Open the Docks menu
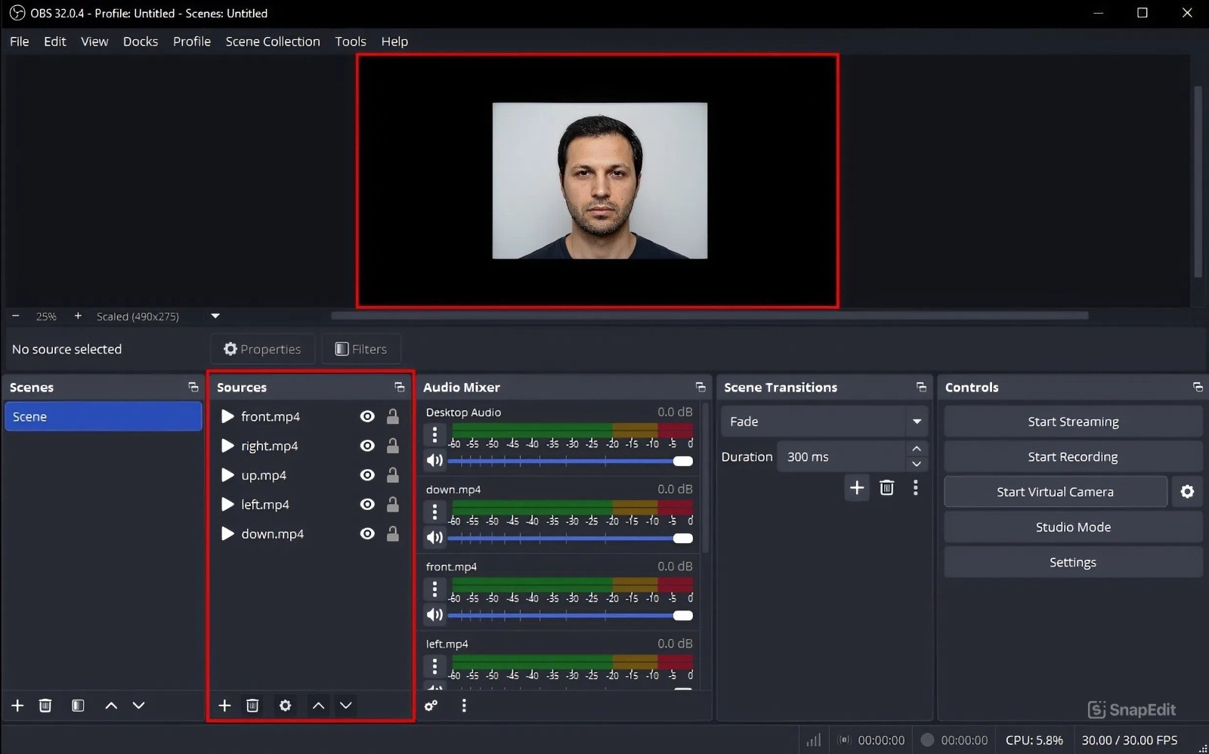This screenshot has height=754, width=1209. coord(141,42)
